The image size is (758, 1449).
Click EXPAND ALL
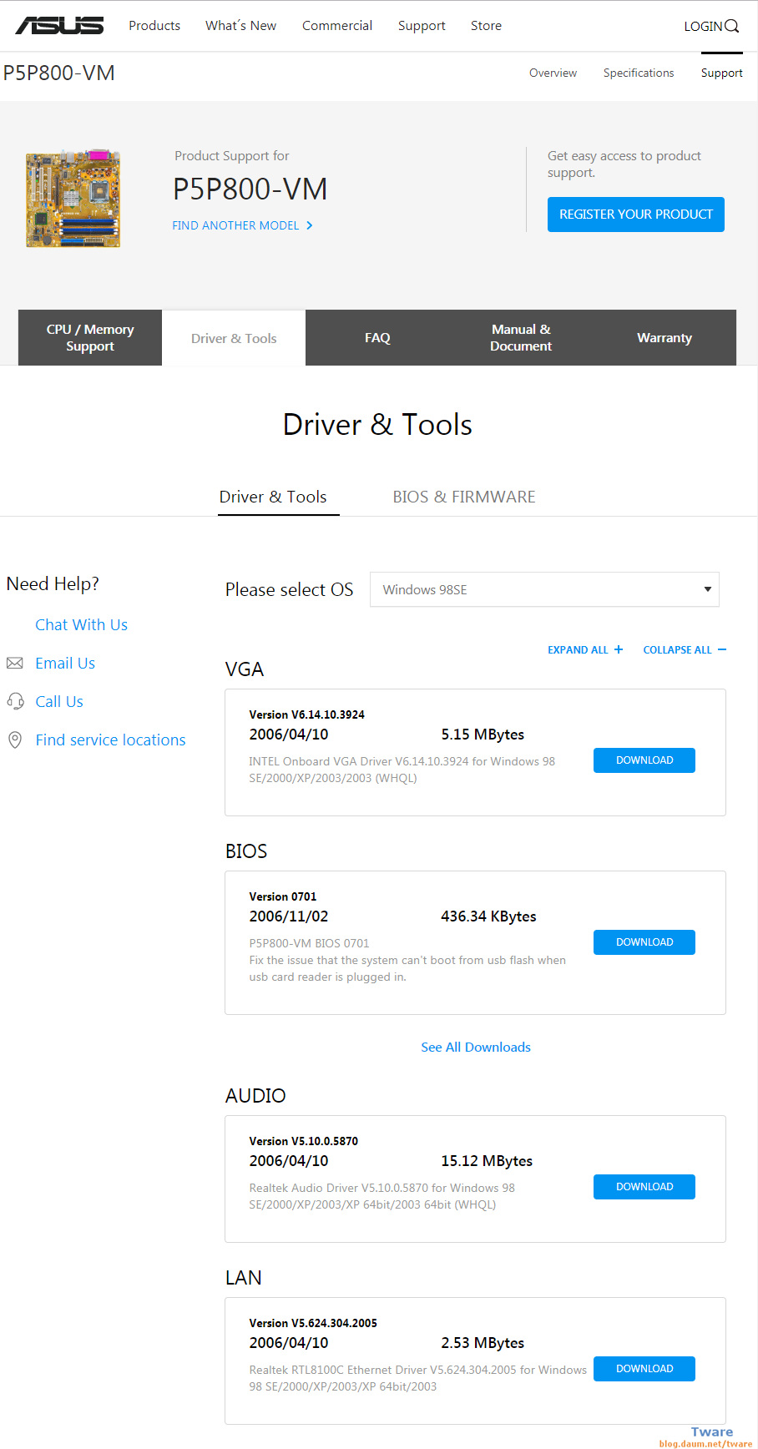(x=578, y=649)
